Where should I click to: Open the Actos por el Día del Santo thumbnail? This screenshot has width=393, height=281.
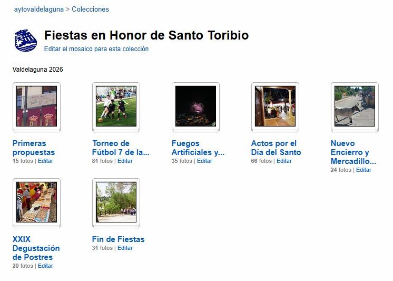tap(275, 106)
